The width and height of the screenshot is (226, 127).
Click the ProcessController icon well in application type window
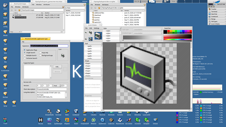pyautogui.click(x=63, y=55)
